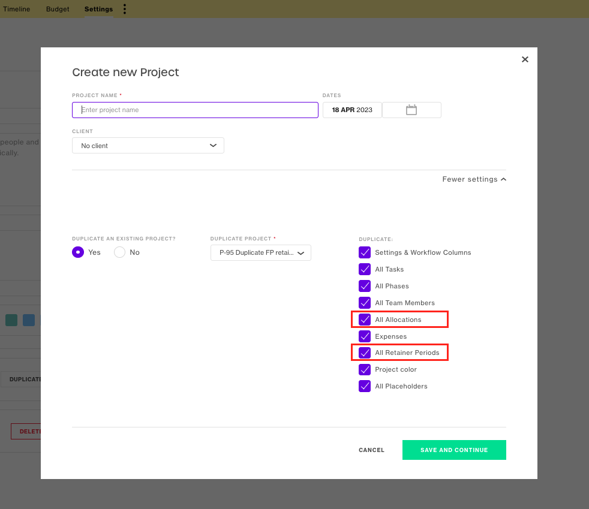Click the red Delete button behind dialog

coord(26,431)
